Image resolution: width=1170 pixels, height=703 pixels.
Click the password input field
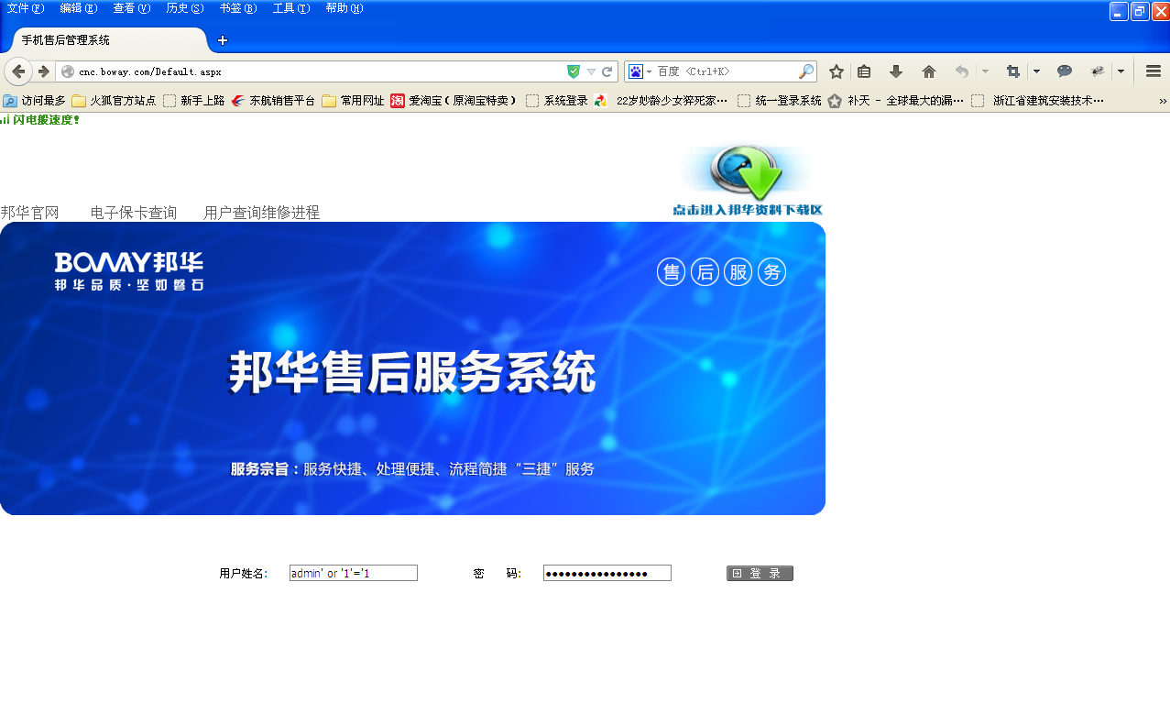pos(607,573)
